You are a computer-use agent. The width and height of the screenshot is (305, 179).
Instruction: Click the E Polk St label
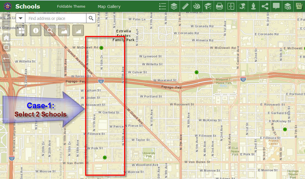pos(247,154)
